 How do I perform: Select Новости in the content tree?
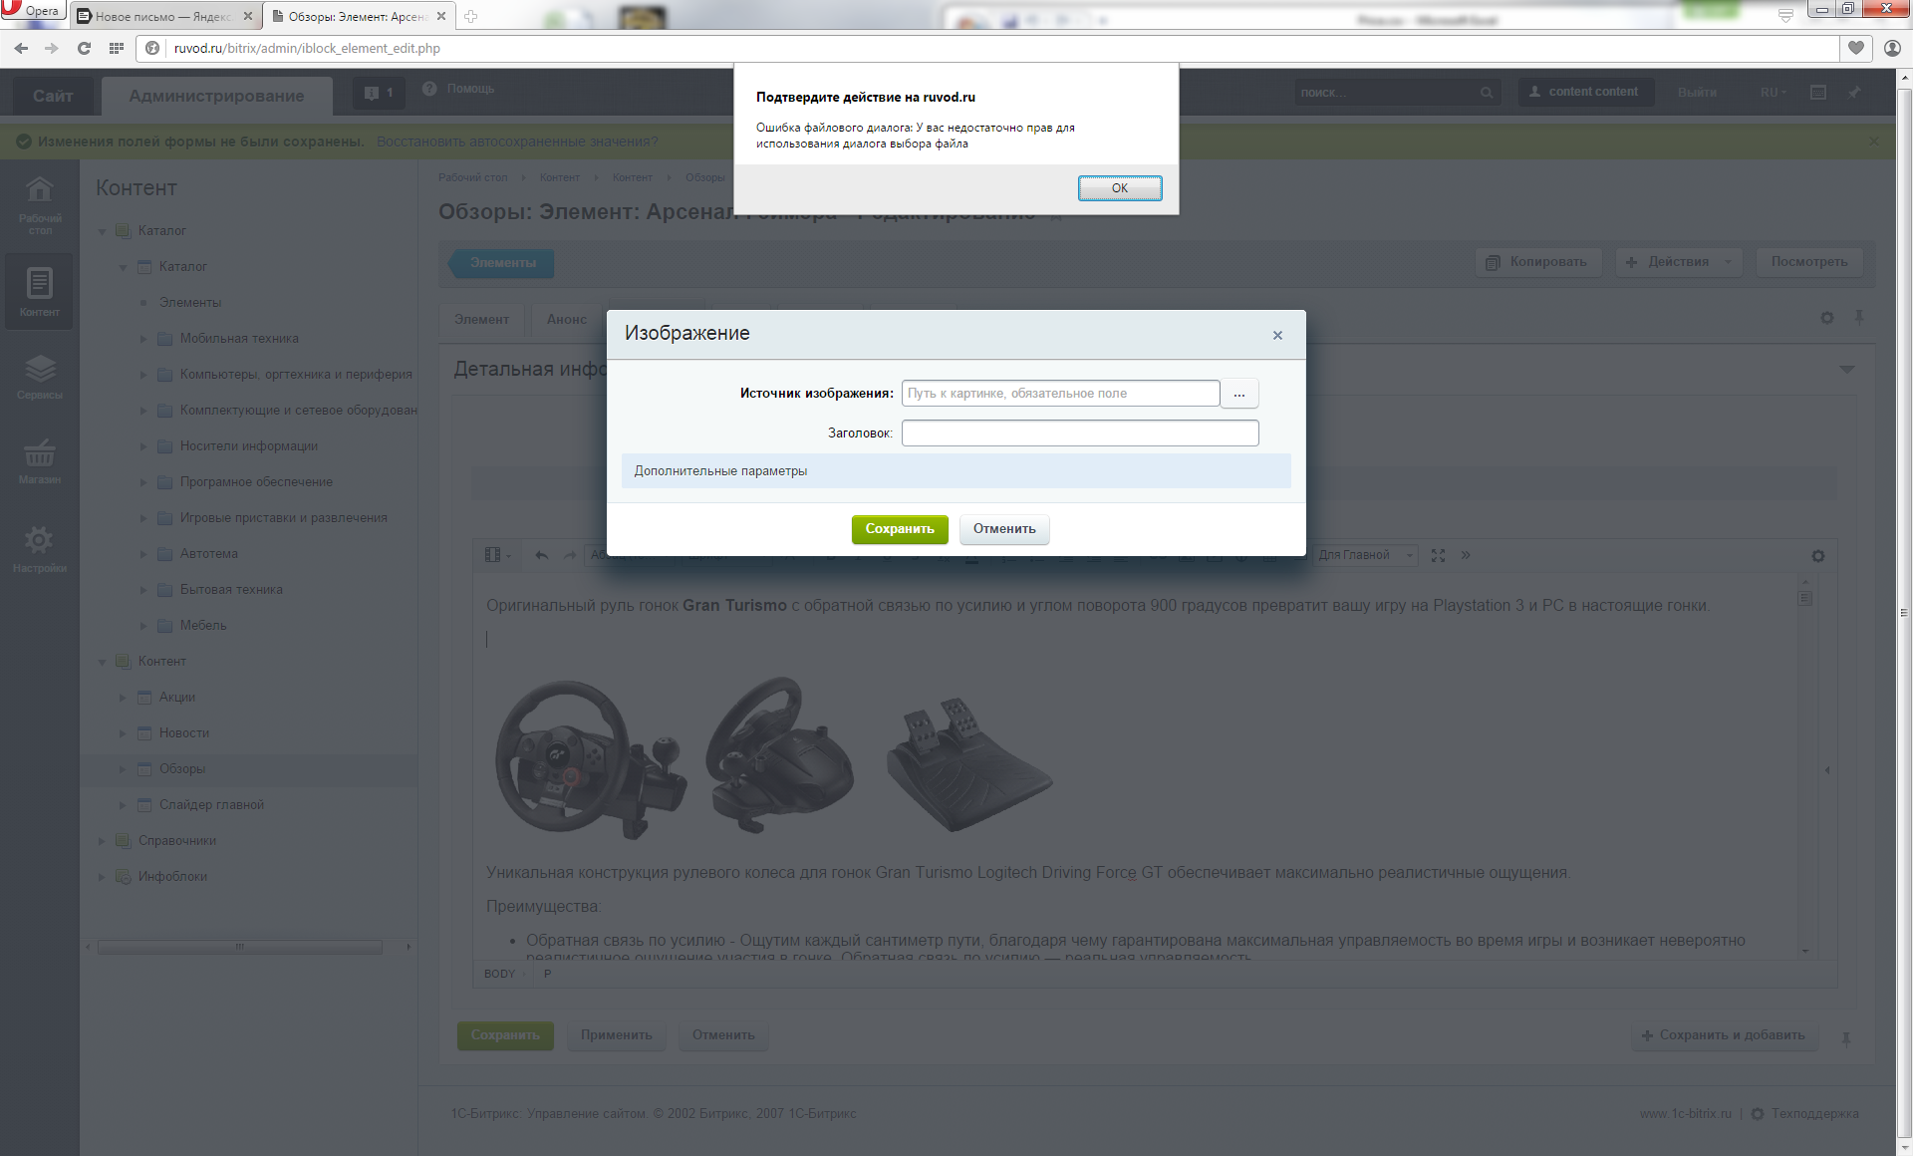184,733
